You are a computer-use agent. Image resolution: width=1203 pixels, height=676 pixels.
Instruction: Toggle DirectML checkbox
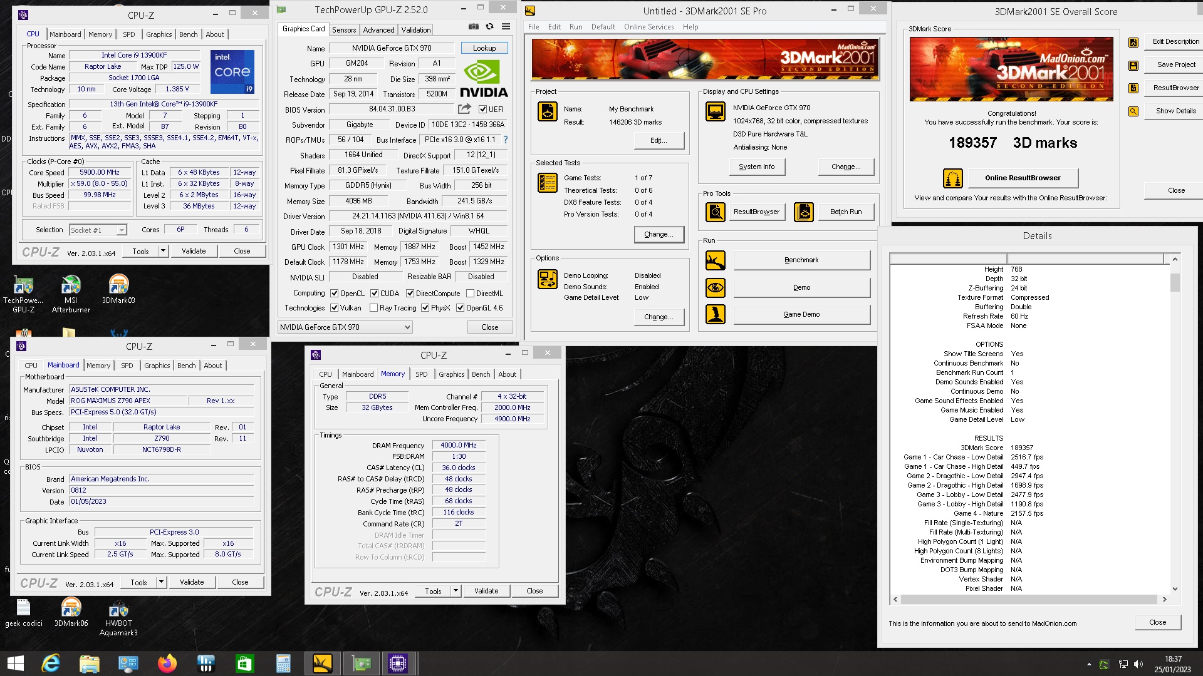[x=470, y=293]
